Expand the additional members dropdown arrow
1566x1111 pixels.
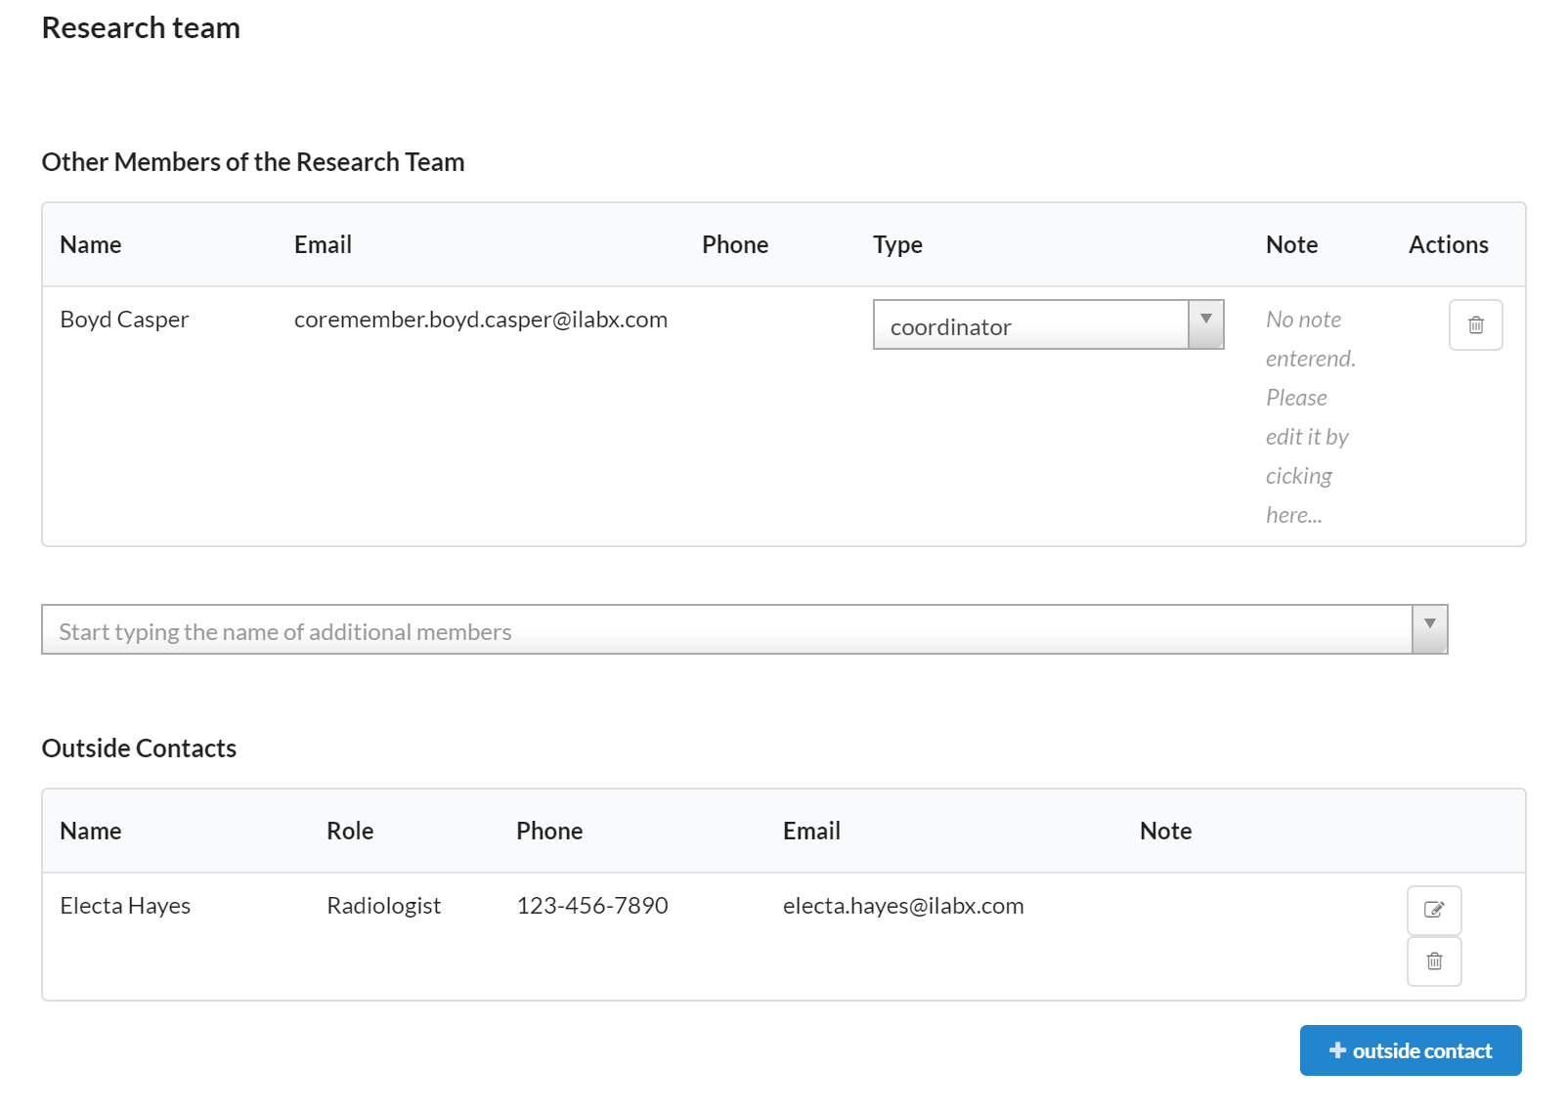tap(1429, 629)
